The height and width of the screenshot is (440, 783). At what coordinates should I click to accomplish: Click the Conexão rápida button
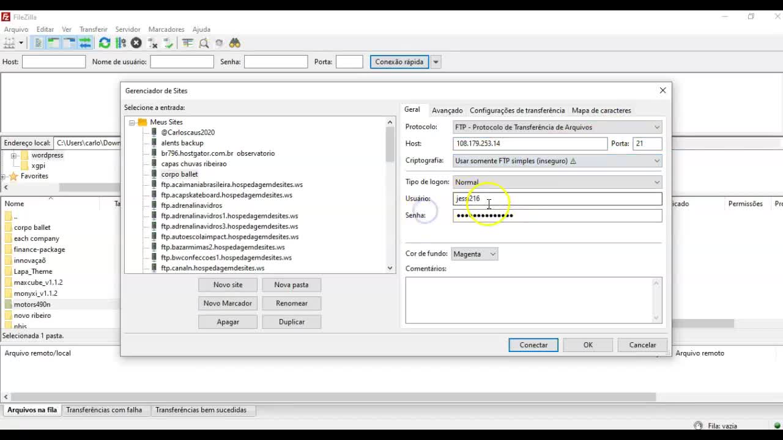tap(399, 62)
